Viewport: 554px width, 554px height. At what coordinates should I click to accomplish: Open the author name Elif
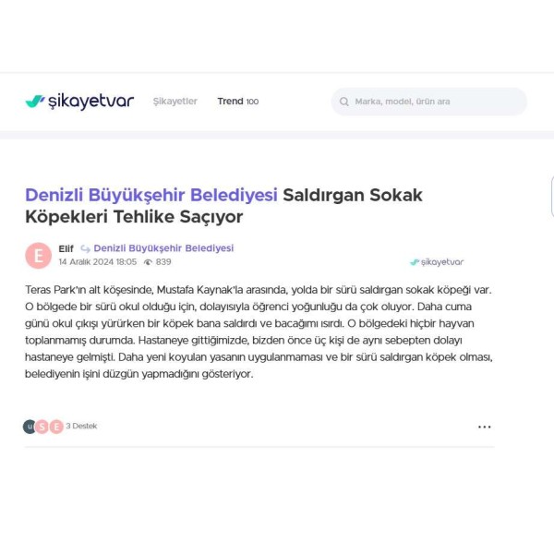(66, 248)
